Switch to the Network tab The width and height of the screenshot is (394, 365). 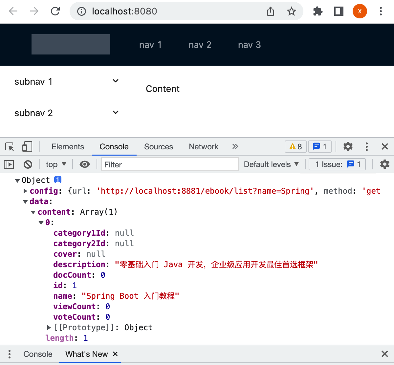click(x=204, y=146)
